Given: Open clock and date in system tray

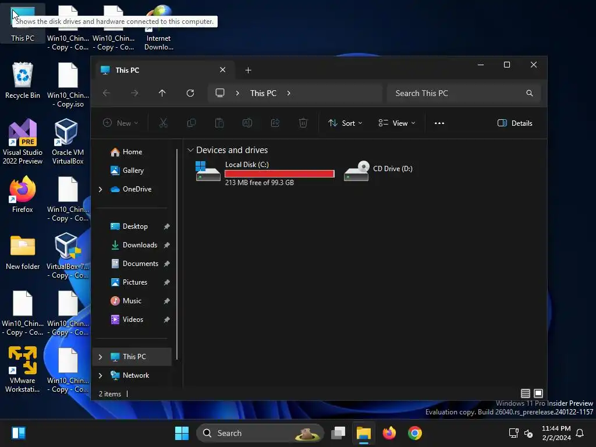Looking at the screenshot, I should pyautogui.click(x=556, y=433).
